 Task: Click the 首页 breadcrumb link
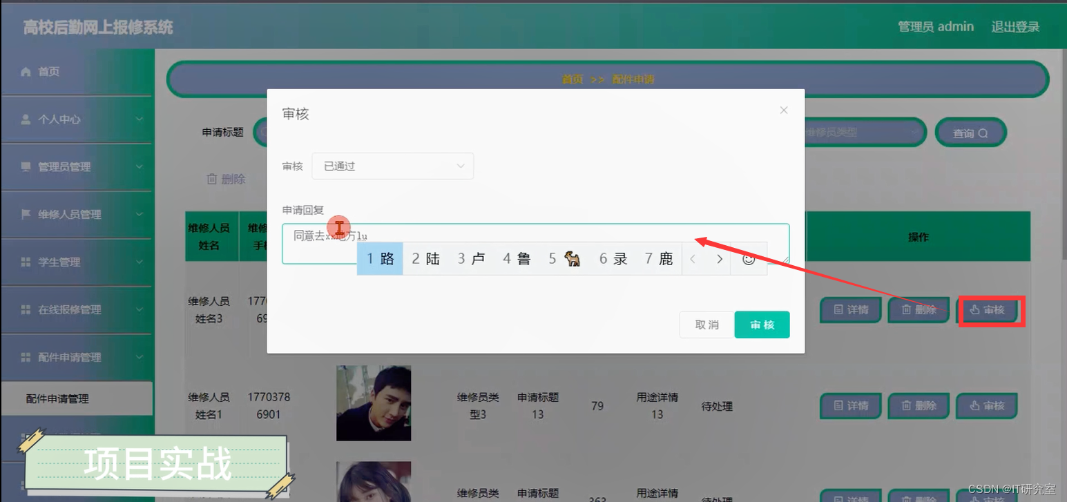click(x=572, y=79)
